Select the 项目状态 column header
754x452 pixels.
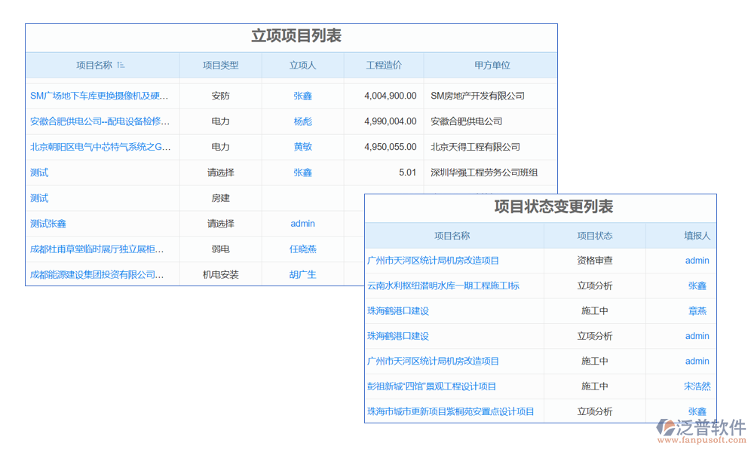(x=594, y=236)
